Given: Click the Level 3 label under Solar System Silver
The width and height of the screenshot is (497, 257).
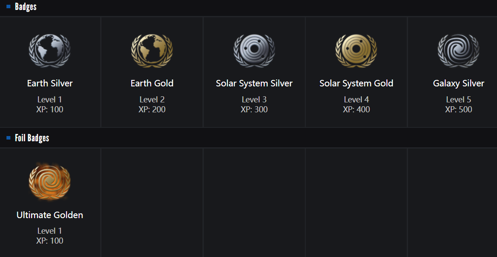Looking at the screenshot, I should click(x=254, y=100).
